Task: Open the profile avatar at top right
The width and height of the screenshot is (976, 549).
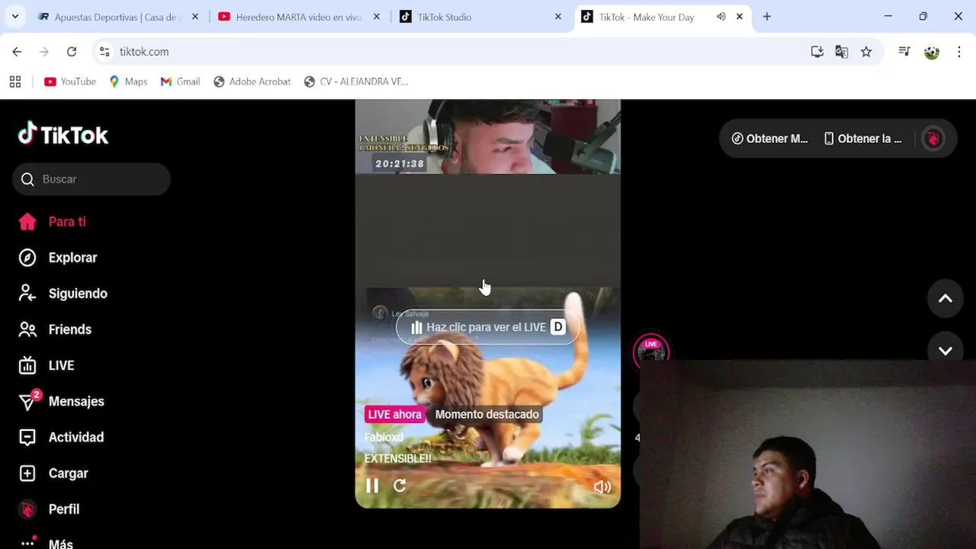Action: click(933, 139)
